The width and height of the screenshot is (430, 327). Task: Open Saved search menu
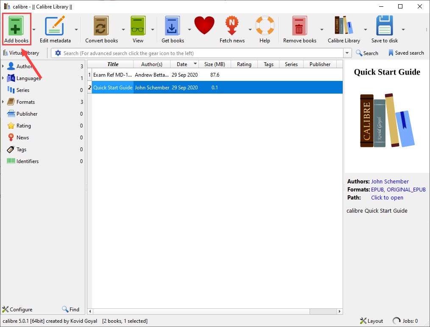(x=406, y=53)
